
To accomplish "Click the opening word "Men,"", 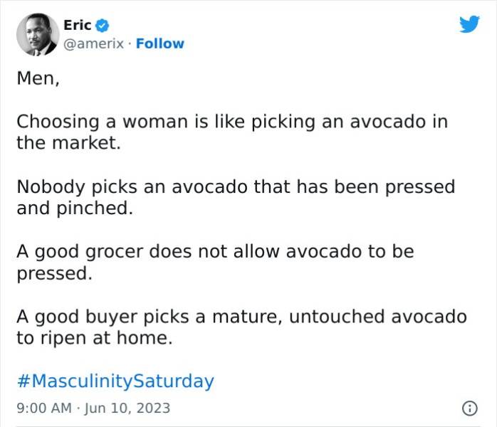I will coord(38,78).
